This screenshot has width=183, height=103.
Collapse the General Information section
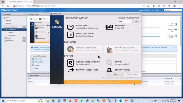pyautogui.click(x=32, y=56)
